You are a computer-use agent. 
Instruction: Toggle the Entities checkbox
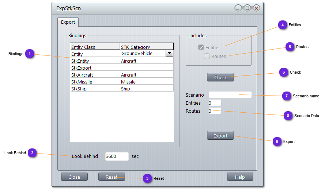point(201,47)
